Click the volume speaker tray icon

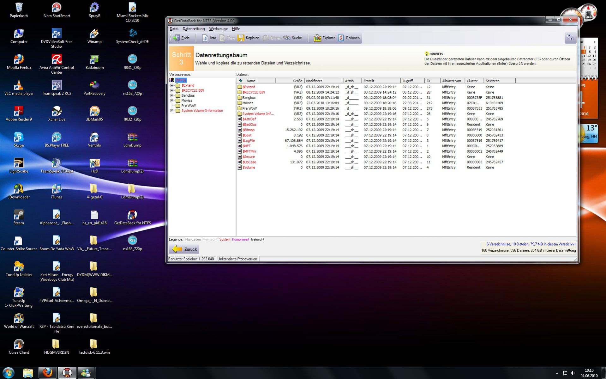[x=573, y=373]
